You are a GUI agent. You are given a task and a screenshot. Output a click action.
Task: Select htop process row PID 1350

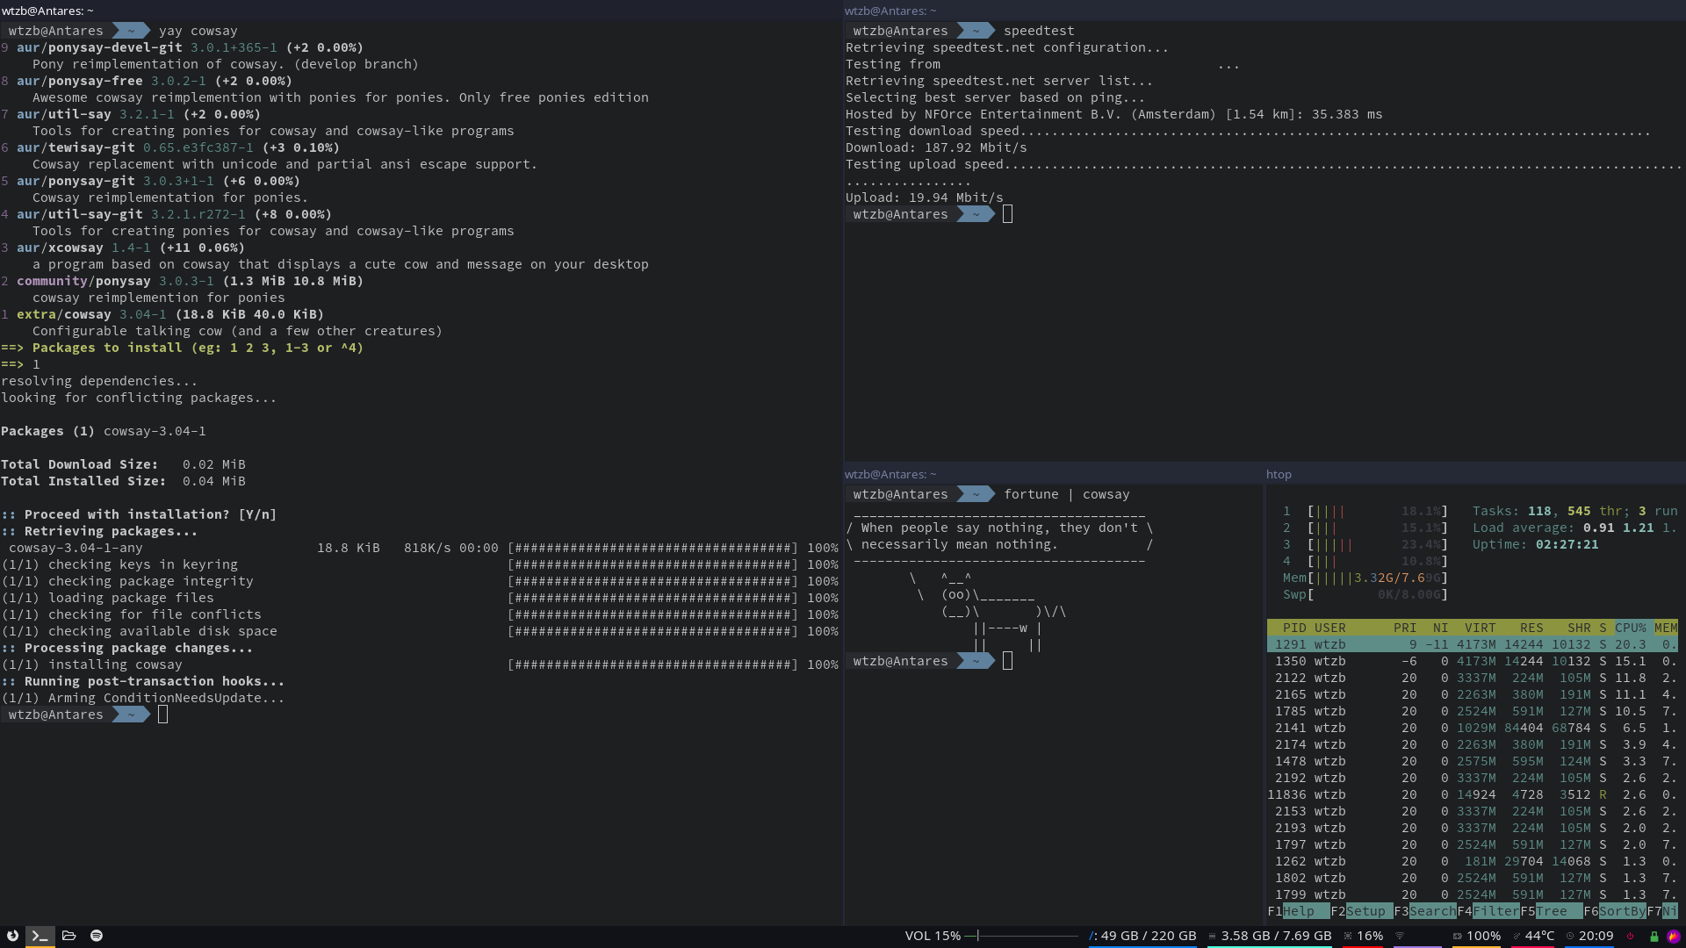tap(1473, 661)
